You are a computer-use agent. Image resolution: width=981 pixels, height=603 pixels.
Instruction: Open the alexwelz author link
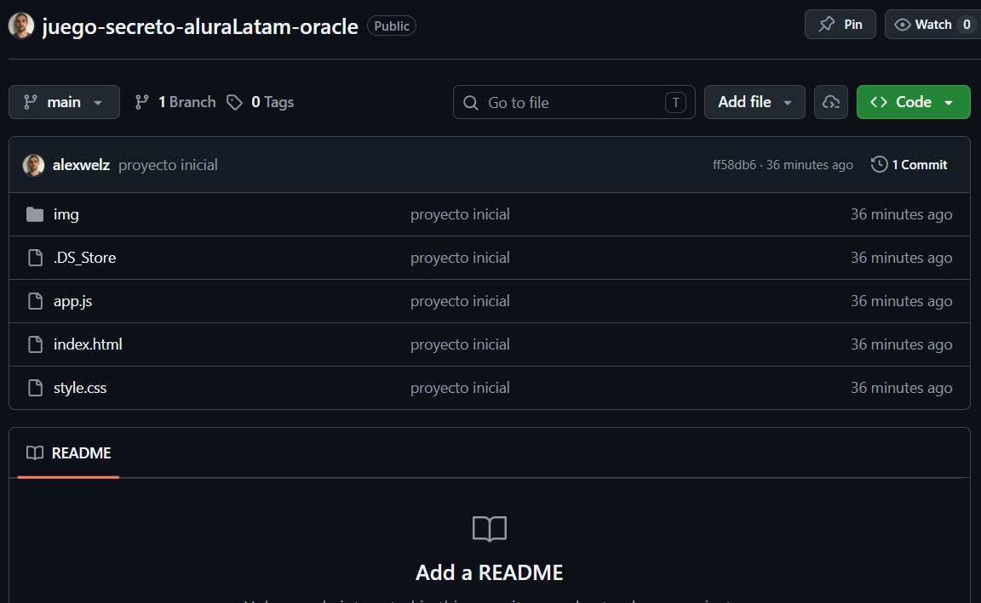[82, 165]
